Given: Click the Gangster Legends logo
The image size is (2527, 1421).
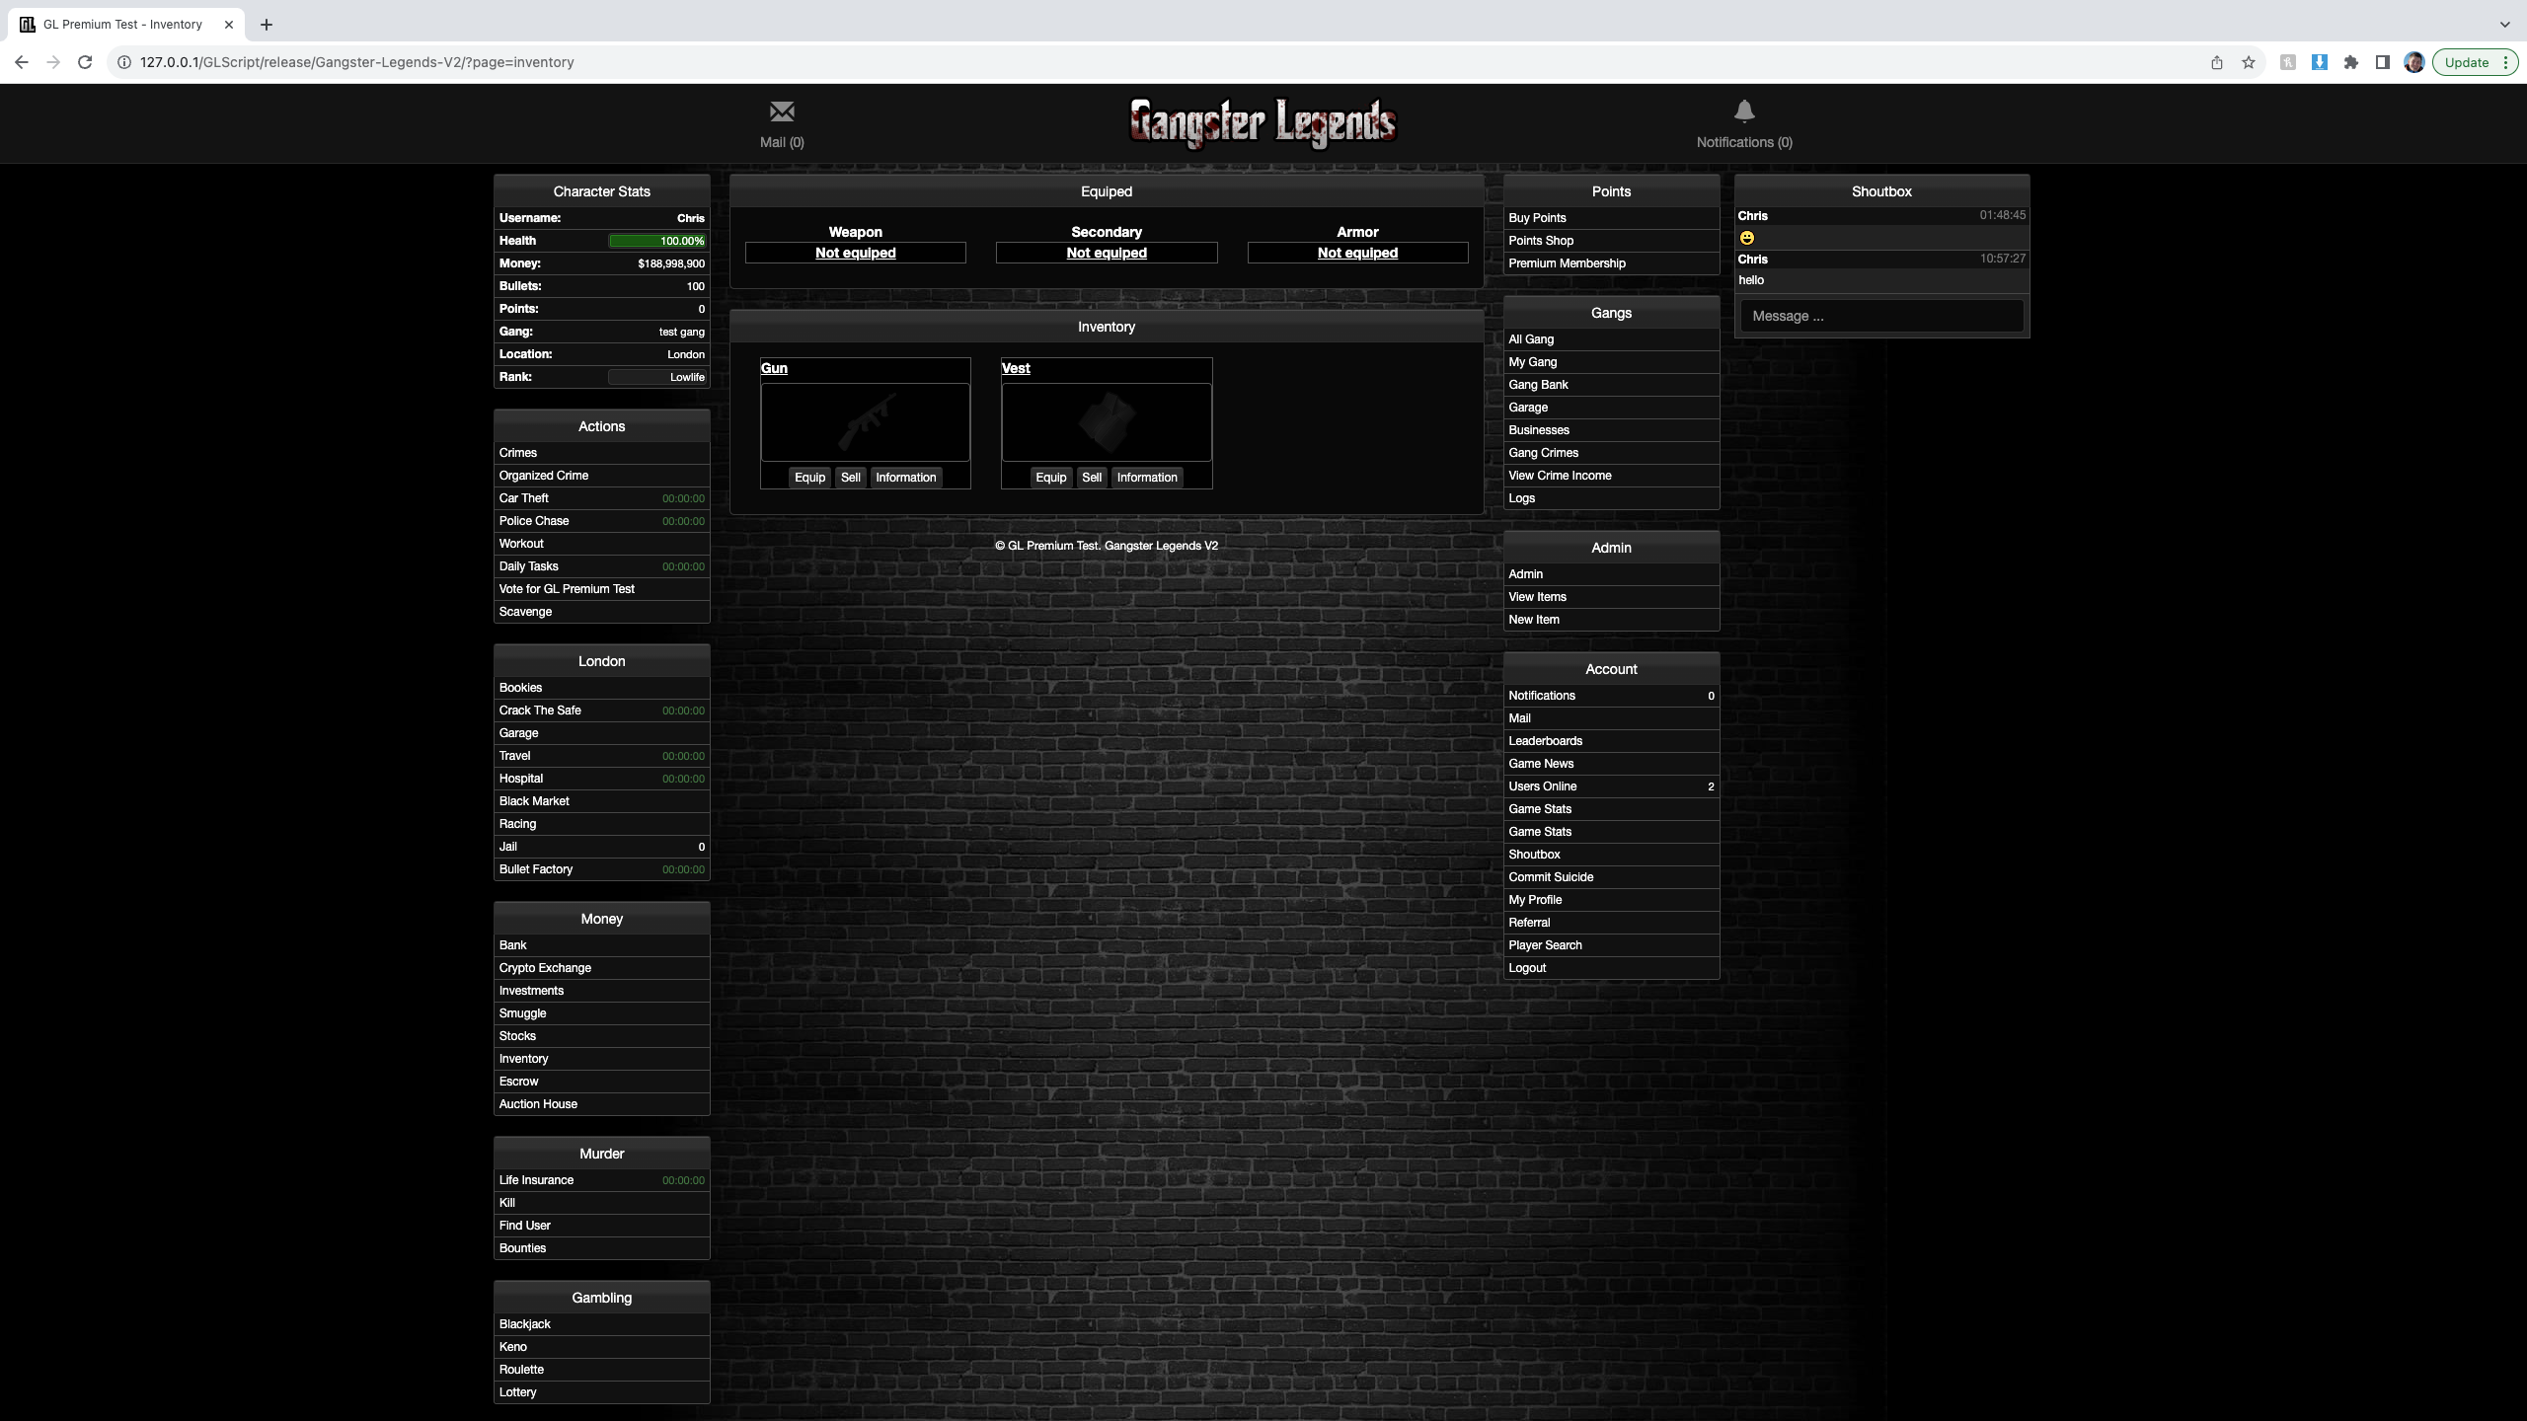Looking at the screenshot, I should pos(1263,123).
